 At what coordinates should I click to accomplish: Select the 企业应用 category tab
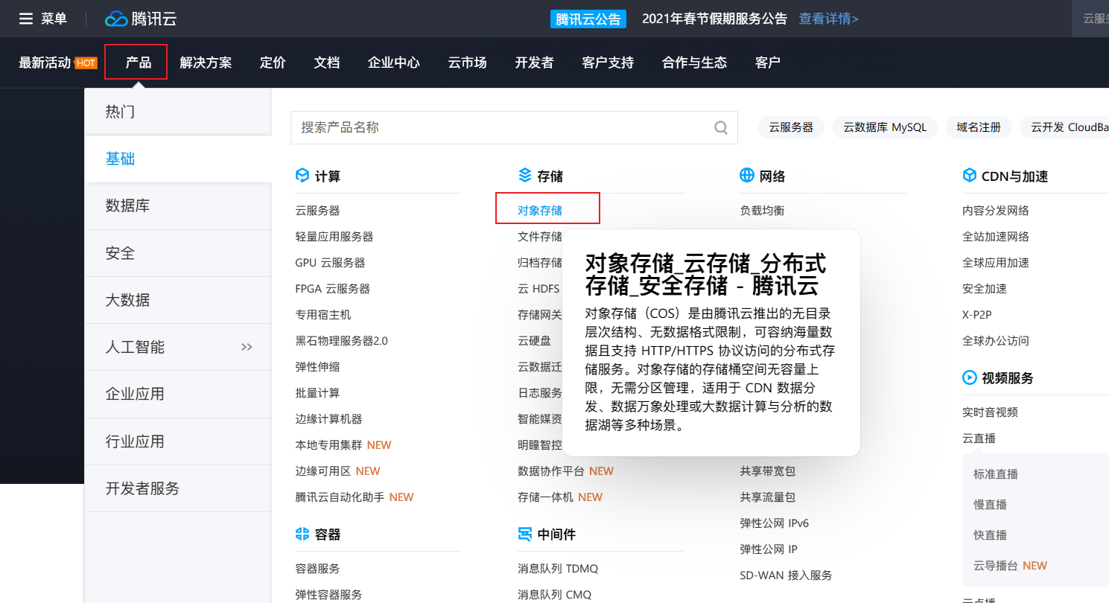point(178,394)
